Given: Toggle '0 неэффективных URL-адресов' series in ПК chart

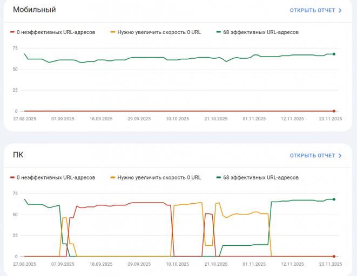Looking at the screenshot, I should point(56,177).
